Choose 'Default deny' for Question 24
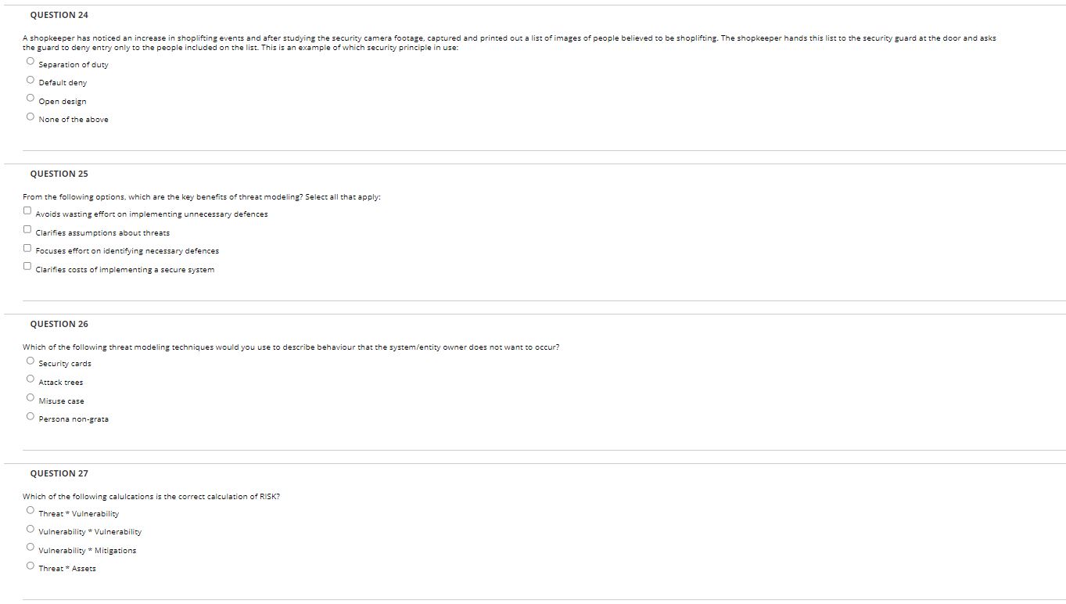 (x=31, y=80)
